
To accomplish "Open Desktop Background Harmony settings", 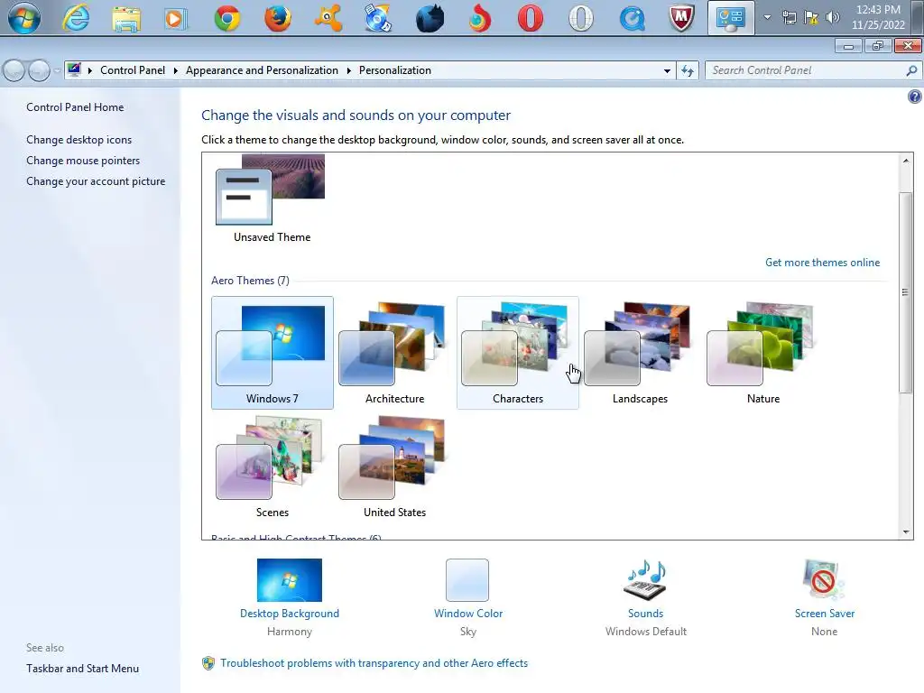I will tap(290, 597).
